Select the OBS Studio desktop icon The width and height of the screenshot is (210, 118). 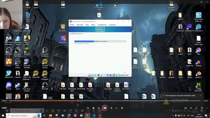[x=9, y=51]
